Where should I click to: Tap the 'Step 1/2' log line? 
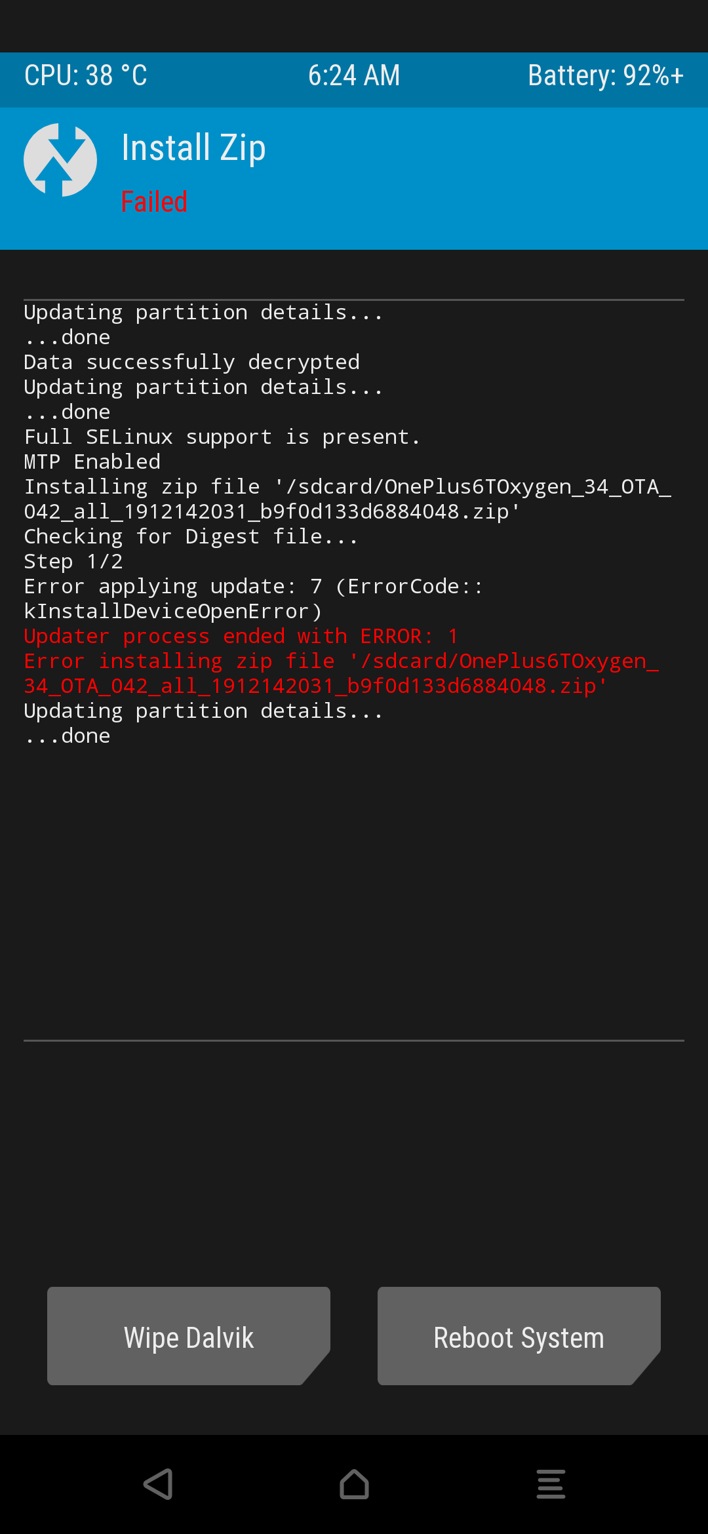[x=73, y=561]
